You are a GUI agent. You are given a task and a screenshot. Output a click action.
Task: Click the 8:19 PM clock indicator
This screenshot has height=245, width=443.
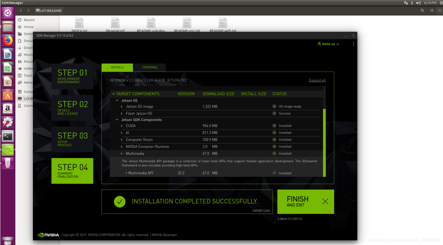[x=430, y=3]
